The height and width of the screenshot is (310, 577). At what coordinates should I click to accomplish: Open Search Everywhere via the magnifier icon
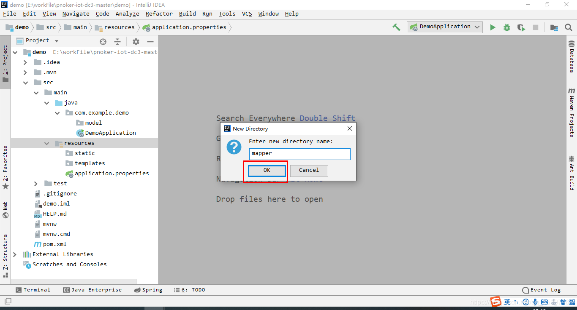[569, 27]
